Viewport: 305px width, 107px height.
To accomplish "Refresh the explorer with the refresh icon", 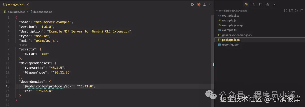I will [296, 11].
